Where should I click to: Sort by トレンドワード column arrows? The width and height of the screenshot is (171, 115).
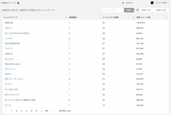click(66, 17)
